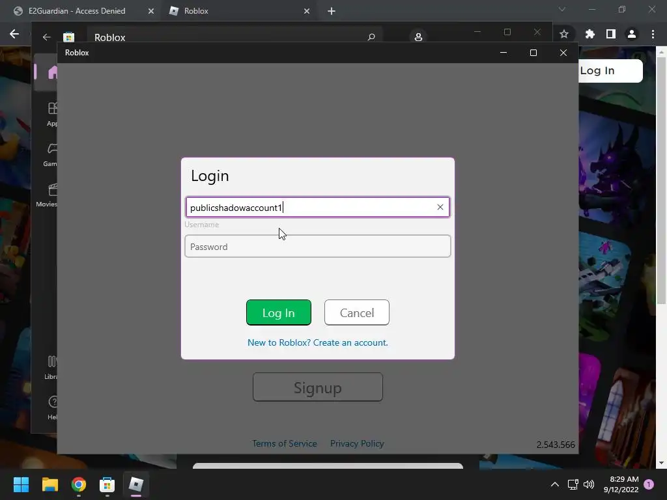Open the Windows Start menu
This screenshot has height=500, width=667.
click(x=21, y=484)
